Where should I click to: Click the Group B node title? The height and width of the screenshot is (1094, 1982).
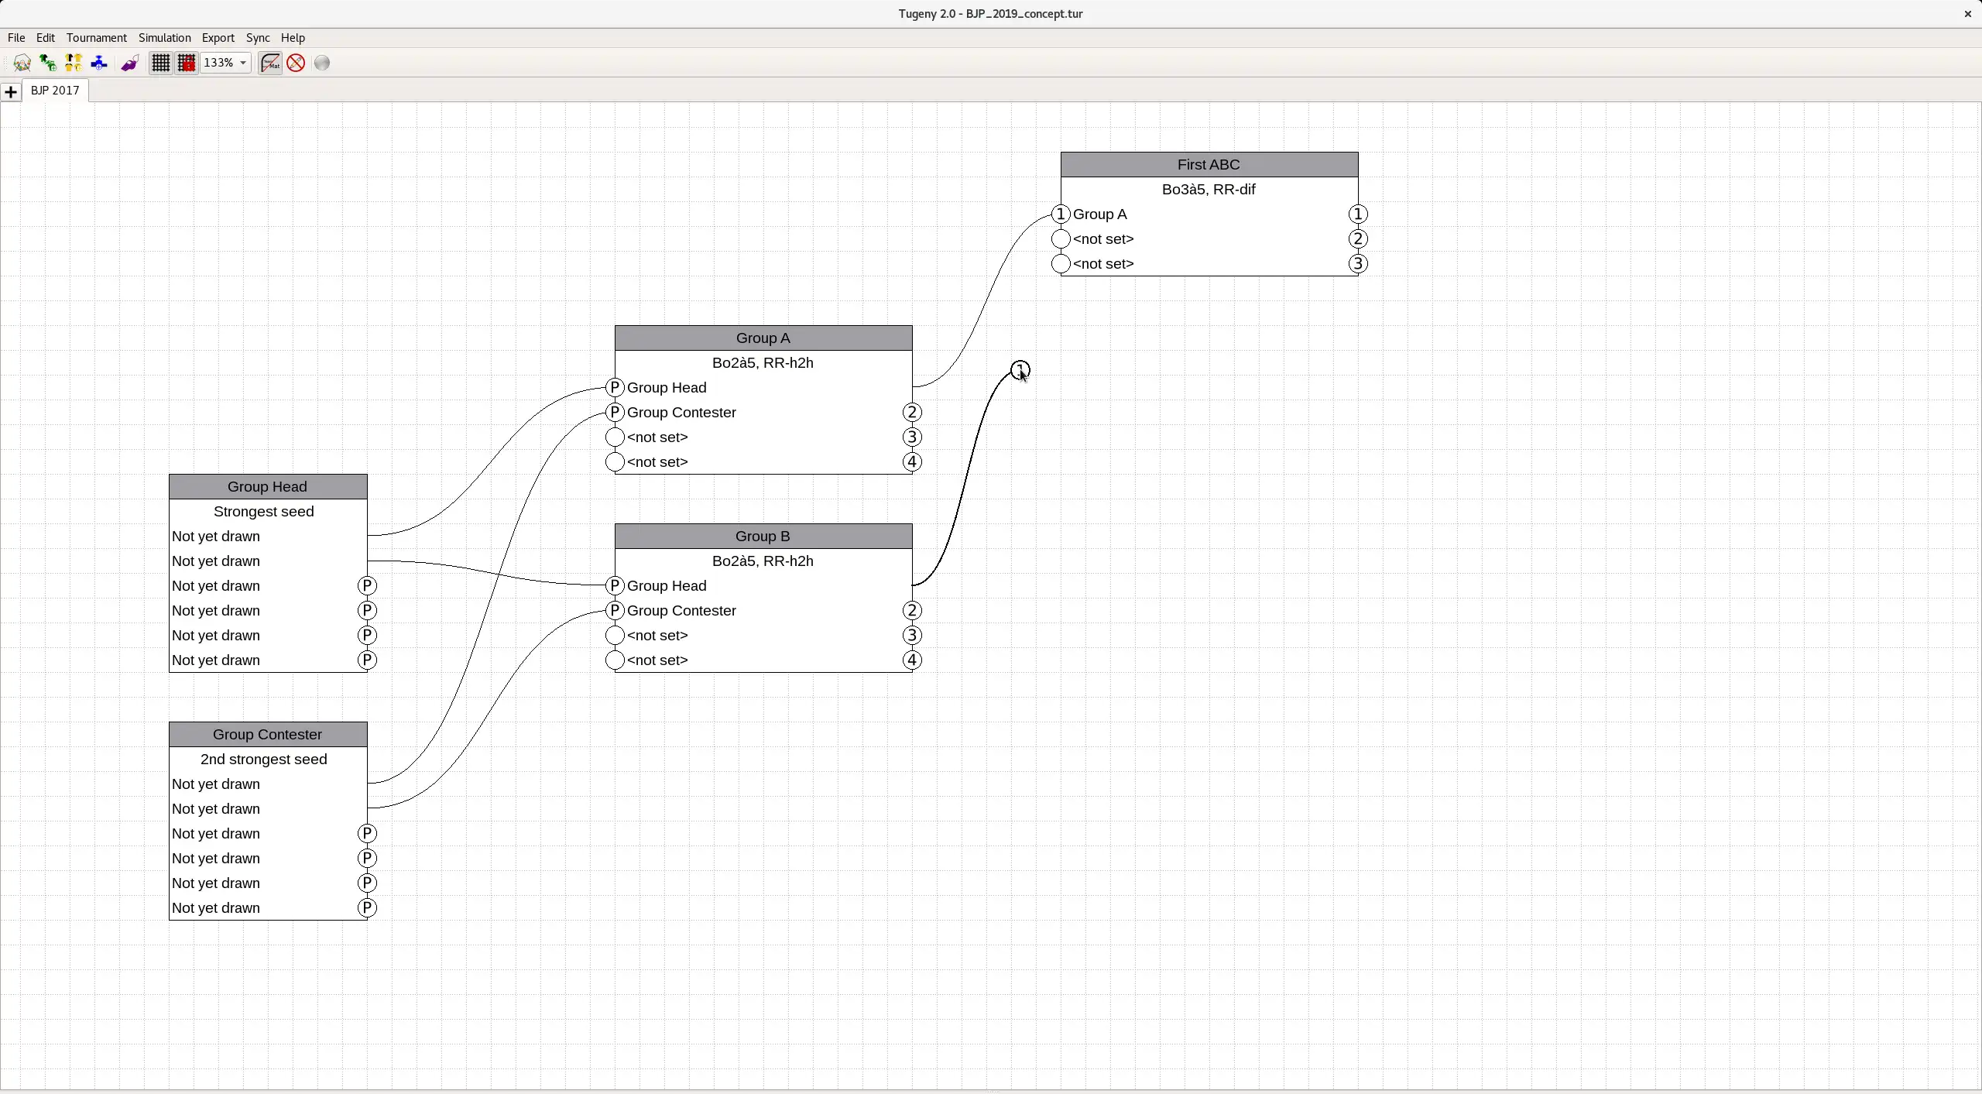click(x=763, y=536)
